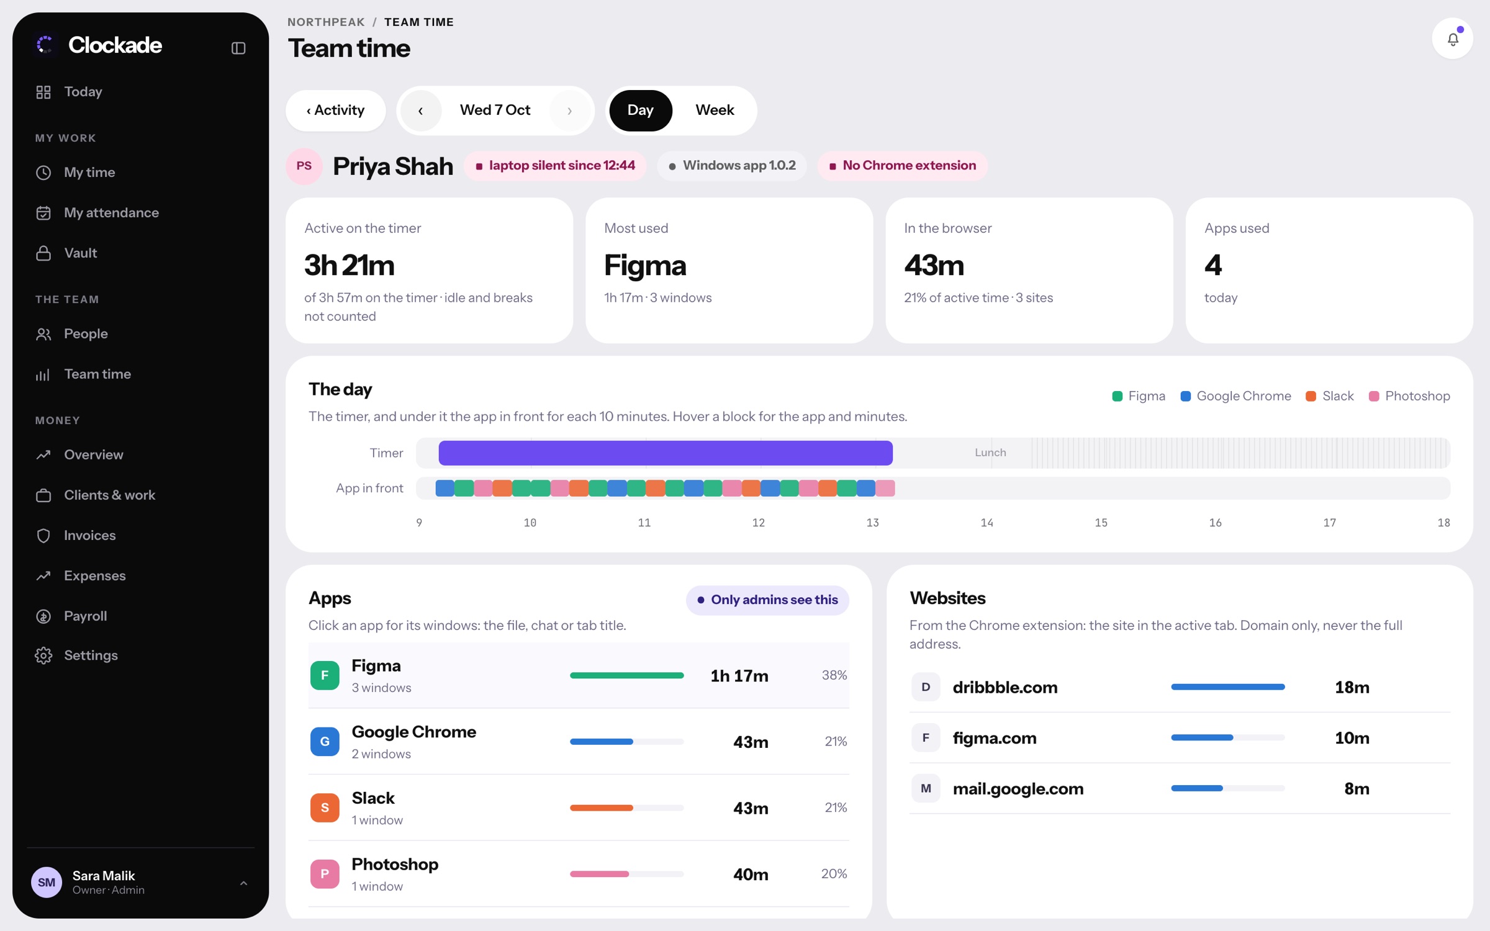
Task: Click the Northpeak breadcrumb
Action: click(326, 22)
